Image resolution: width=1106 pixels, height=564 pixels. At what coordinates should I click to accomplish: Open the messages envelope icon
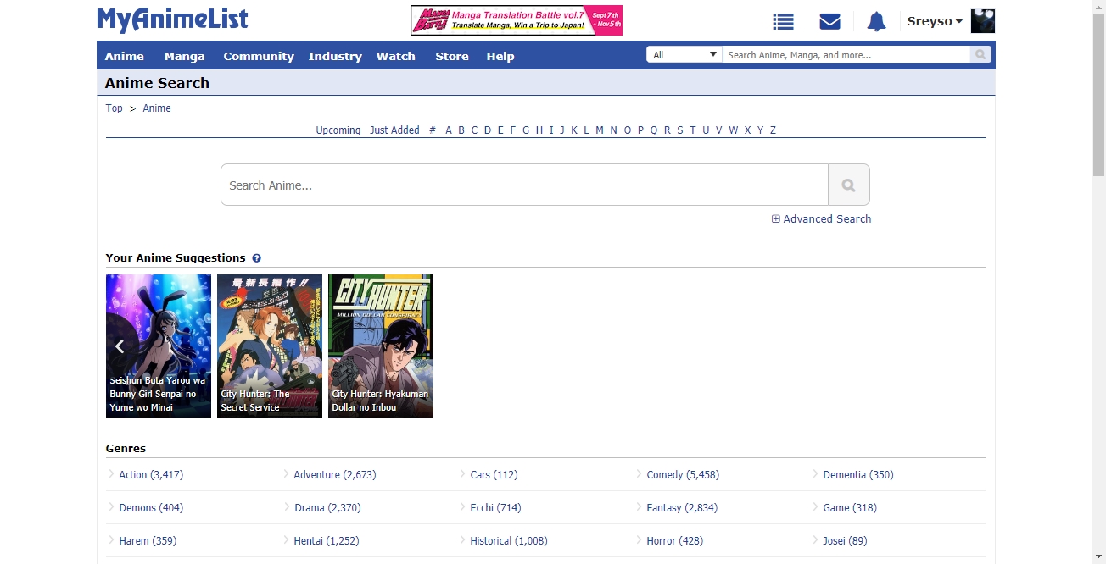829,22
